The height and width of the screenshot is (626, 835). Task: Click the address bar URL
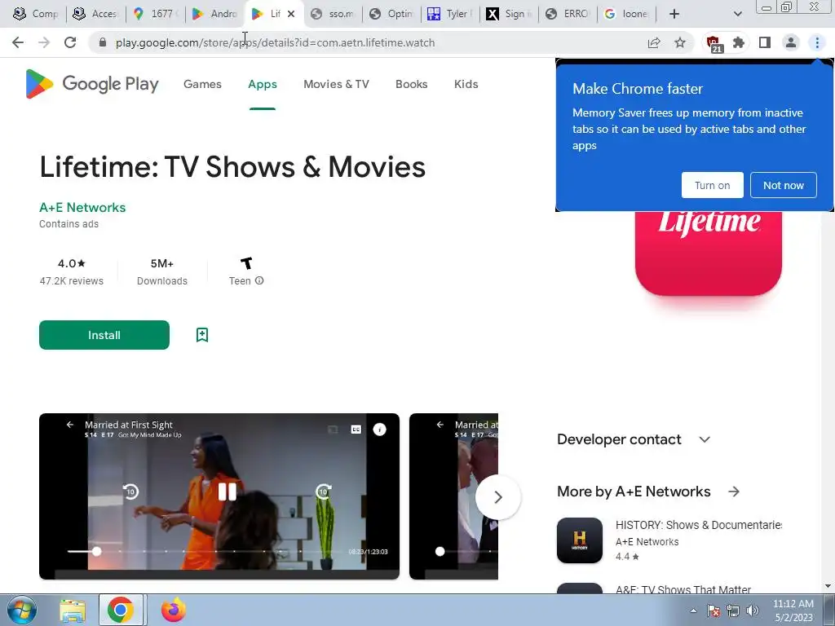[x=275, y=42]
